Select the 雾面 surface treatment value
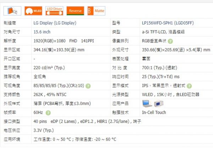The height and width of the screenshot is (148, 213). pos(146,59)
